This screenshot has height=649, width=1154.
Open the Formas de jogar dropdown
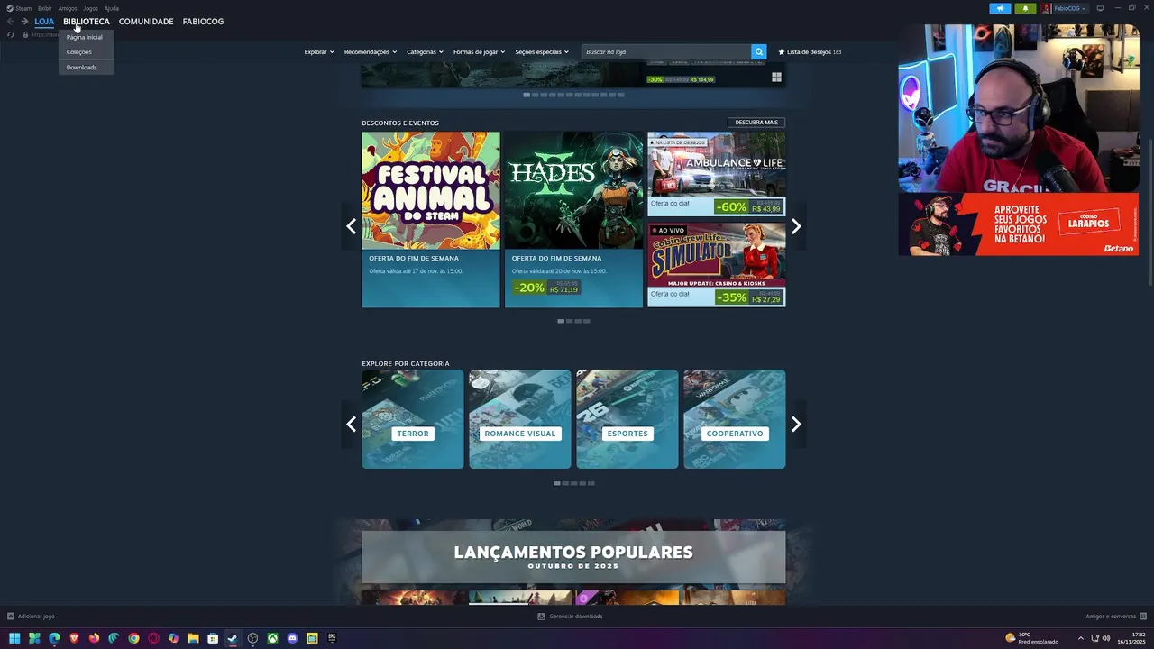(479, 52)
